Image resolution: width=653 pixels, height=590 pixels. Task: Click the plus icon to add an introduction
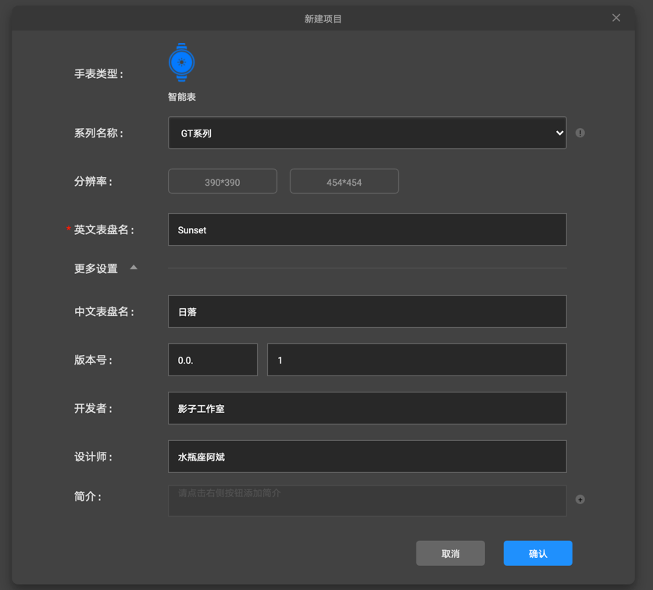point(580,499)
